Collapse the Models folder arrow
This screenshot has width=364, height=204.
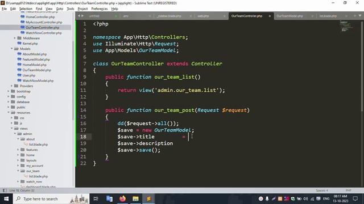point(11,49)
